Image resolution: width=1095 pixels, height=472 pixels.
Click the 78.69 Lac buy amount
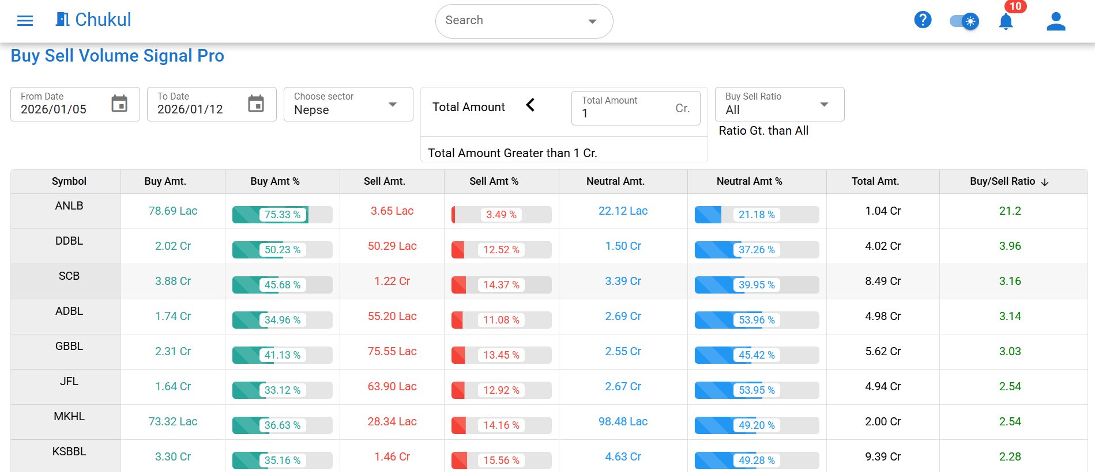point(173,211)
